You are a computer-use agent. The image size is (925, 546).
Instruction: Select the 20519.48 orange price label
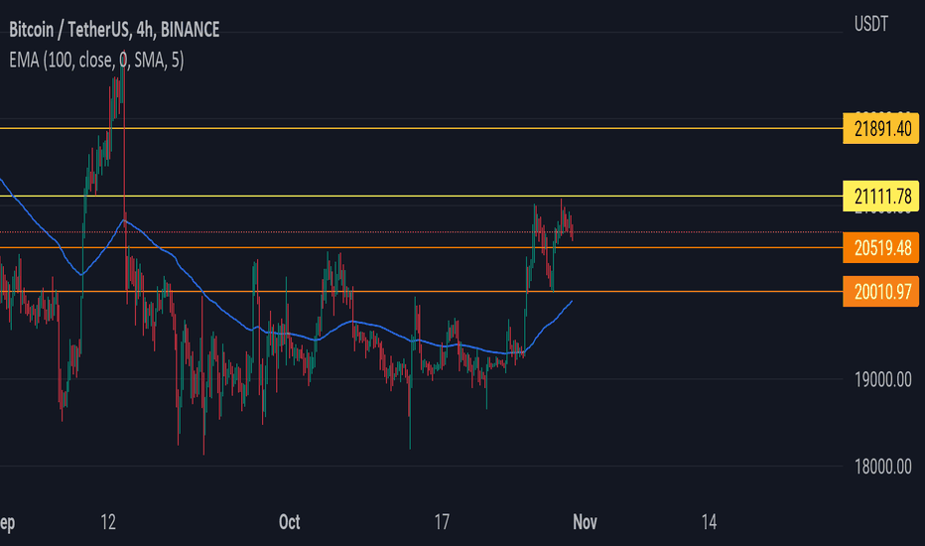pos(880,247)
